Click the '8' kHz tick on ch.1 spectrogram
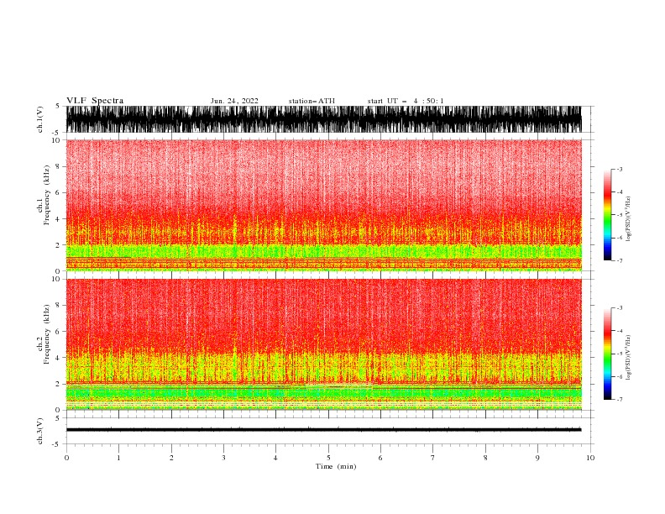665x514 pixels. tap(59, 166)
